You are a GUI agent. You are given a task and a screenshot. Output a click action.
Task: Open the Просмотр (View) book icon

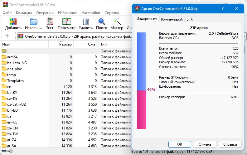point(67,22)
